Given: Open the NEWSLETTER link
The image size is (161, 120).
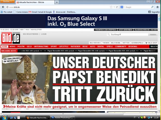Looking at the screenshot, I should [36, 30].
